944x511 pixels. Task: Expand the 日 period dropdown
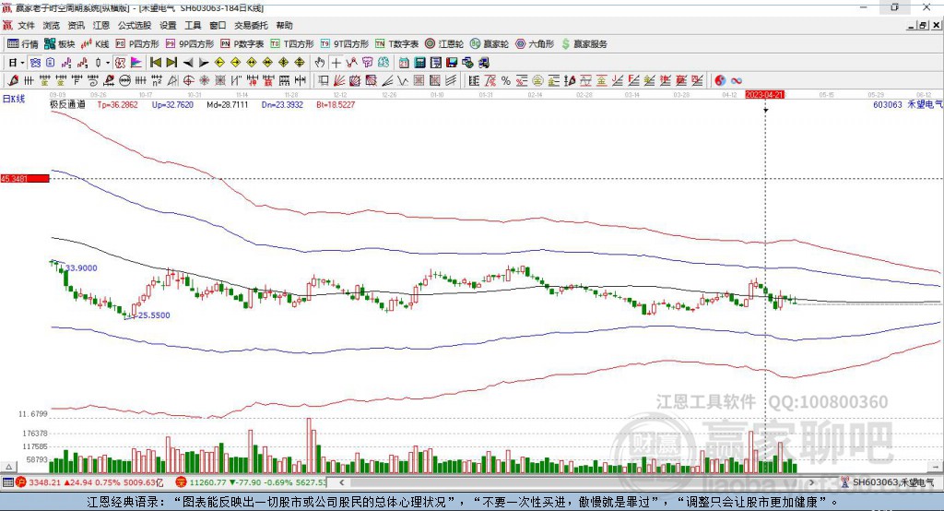click(23, 63)
